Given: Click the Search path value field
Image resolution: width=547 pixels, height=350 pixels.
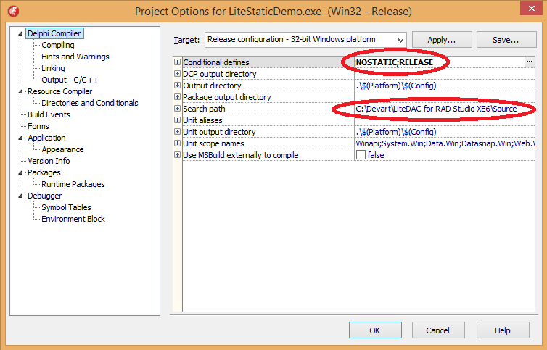Looking at the screenshot, I should (445, 109).
